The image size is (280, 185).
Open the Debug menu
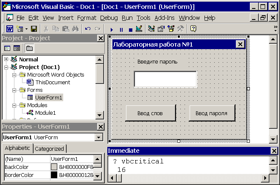[x=109, y=18]
